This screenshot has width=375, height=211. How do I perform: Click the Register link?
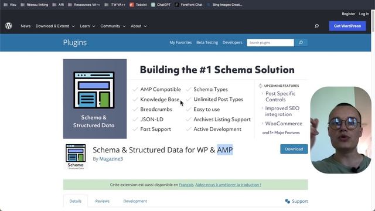[x=348, y=14]
